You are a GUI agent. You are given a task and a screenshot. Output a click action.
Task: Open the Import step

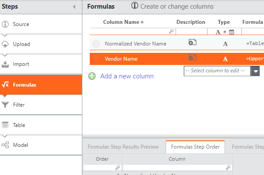(x=21, y=64)
